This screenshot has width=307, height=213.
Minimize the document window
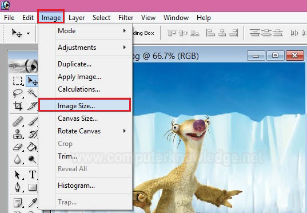pyautogui.click(x=256, y=56)
